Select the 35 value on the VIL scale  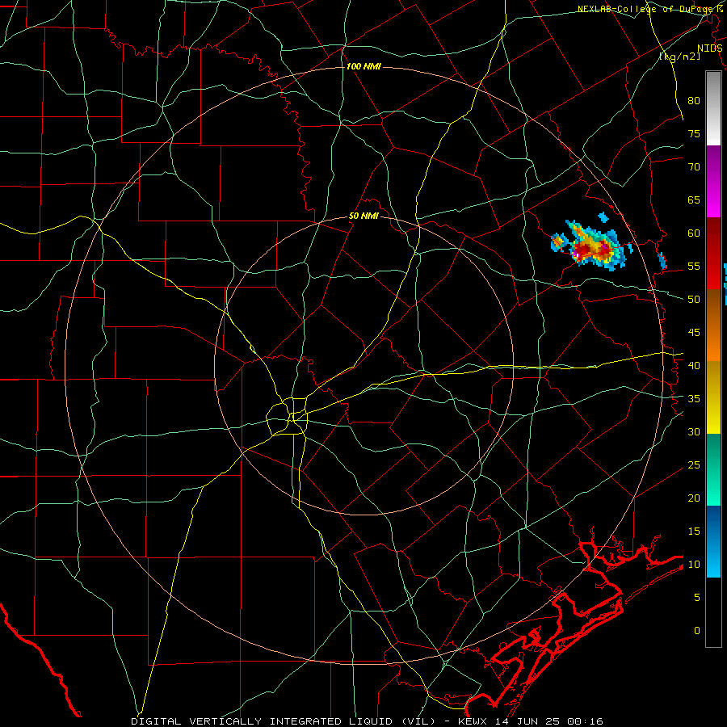pos(694,399)
